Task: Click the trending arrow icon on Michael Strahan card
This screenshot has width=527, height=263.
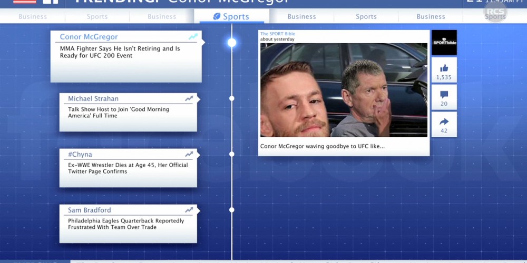Action: [189, 99]
